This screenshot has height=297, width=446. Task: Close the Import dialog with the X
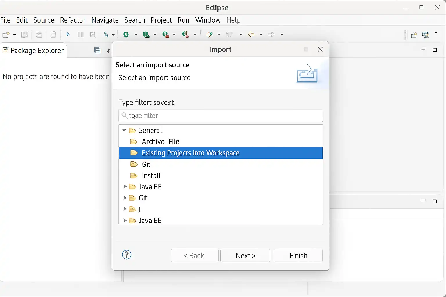[320, 49]
